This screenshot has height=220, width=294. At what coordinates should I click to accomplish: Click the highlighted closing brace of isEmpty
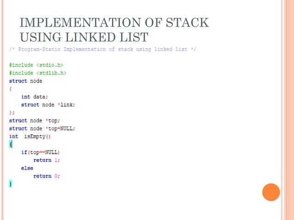[11, 184]
